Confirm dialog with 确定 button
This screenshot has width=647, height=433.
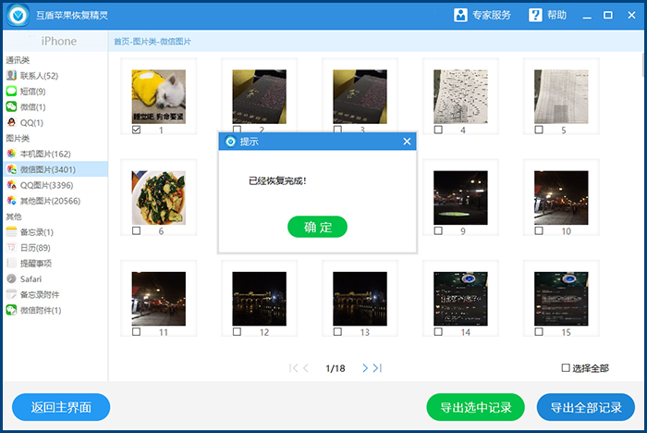coord(317,227)
